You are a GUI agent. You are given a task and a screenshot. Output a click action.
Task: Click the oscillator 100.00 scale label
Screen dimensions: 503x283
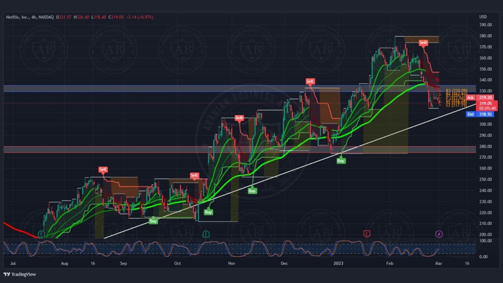[x=486, y=241]
